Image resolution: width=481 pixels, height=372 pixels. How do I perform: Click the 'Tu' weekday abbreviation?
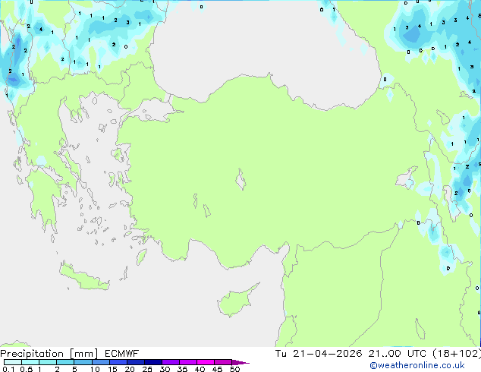pos(281,354)
